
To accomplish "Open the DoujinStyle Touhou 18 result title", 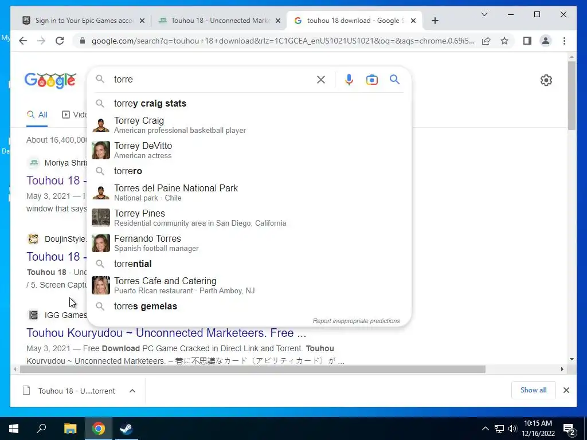I will 56,257.
